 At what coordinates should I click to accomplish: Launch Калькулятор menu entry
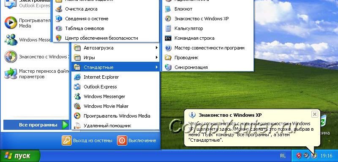pos(208,28)
